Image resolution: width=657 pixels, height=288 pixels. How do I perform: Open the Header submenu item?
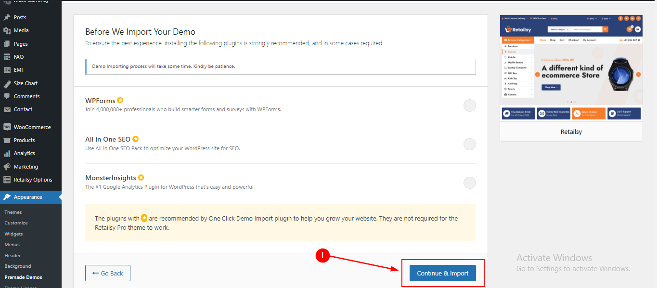coord(13,255)
